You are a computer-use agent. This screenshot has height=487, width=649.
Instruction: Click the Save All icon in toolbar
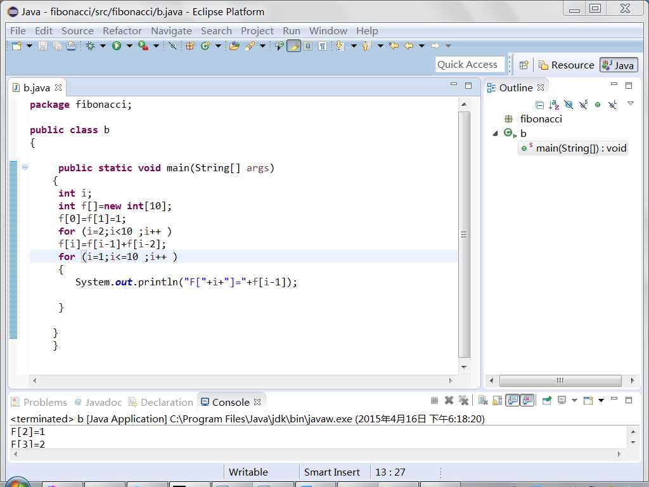tap(57, 46)
